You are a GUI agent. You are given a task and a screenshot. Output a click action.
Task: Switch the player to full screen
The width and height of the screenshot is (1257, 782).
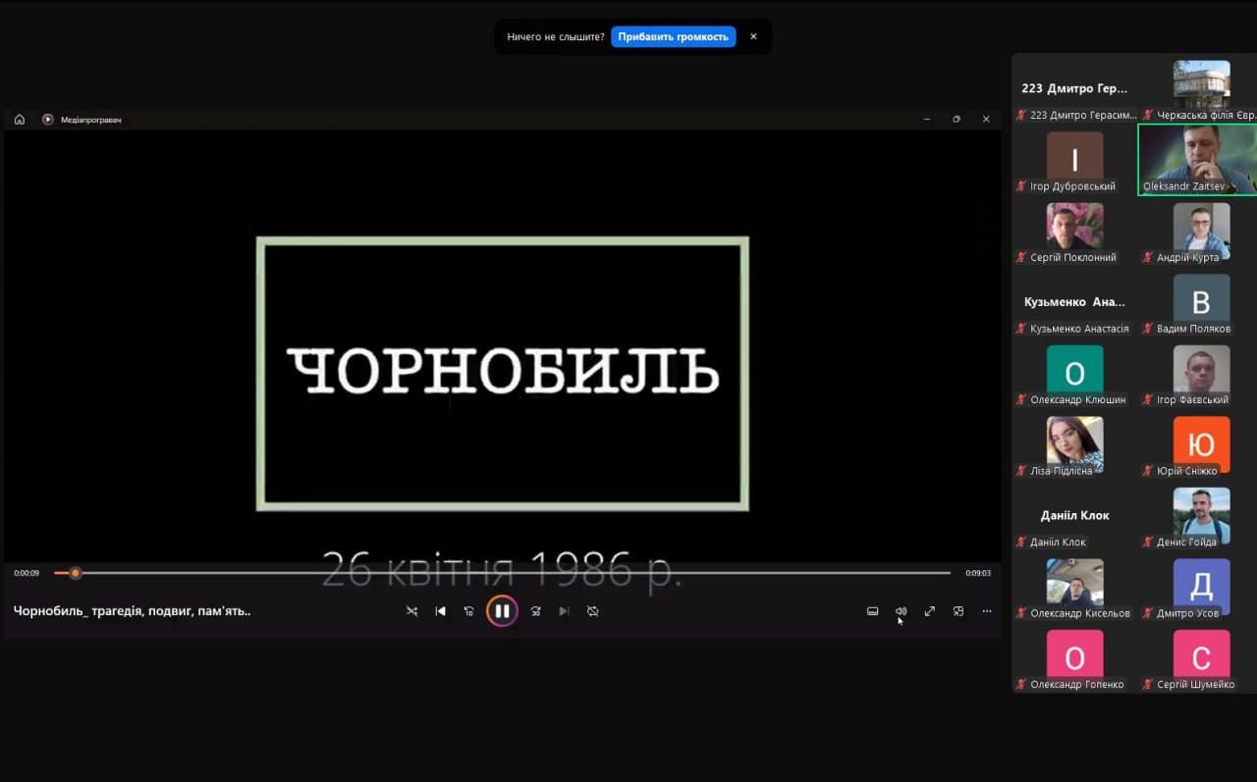tap(929, 611)
